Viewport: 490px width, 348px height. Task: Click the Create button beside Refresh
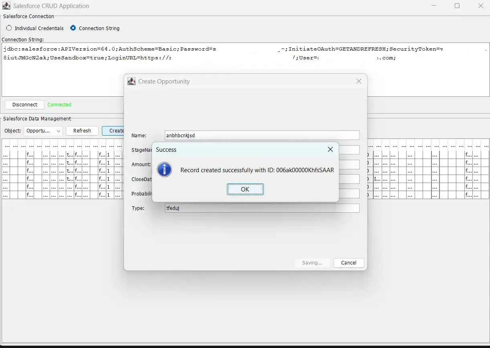[x=114, y=131]
